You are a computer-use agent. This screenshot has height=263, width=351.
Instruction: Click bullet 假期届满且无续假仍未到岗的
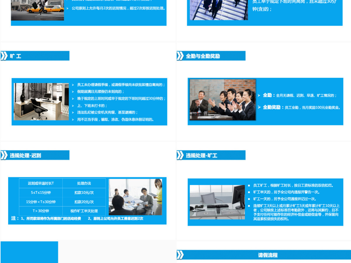pyautogui.click(x=101, y=92)
